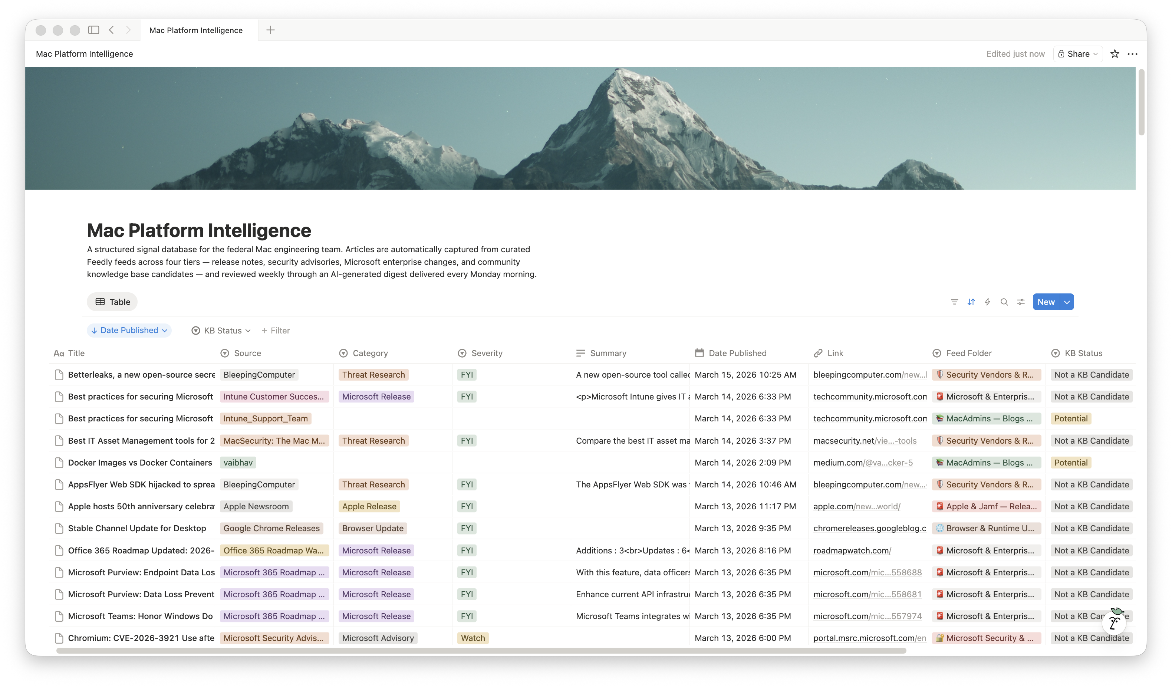Click the New button to add an entry
This screenshot has height=687, width=1172.
click(x=1046, y=302)
